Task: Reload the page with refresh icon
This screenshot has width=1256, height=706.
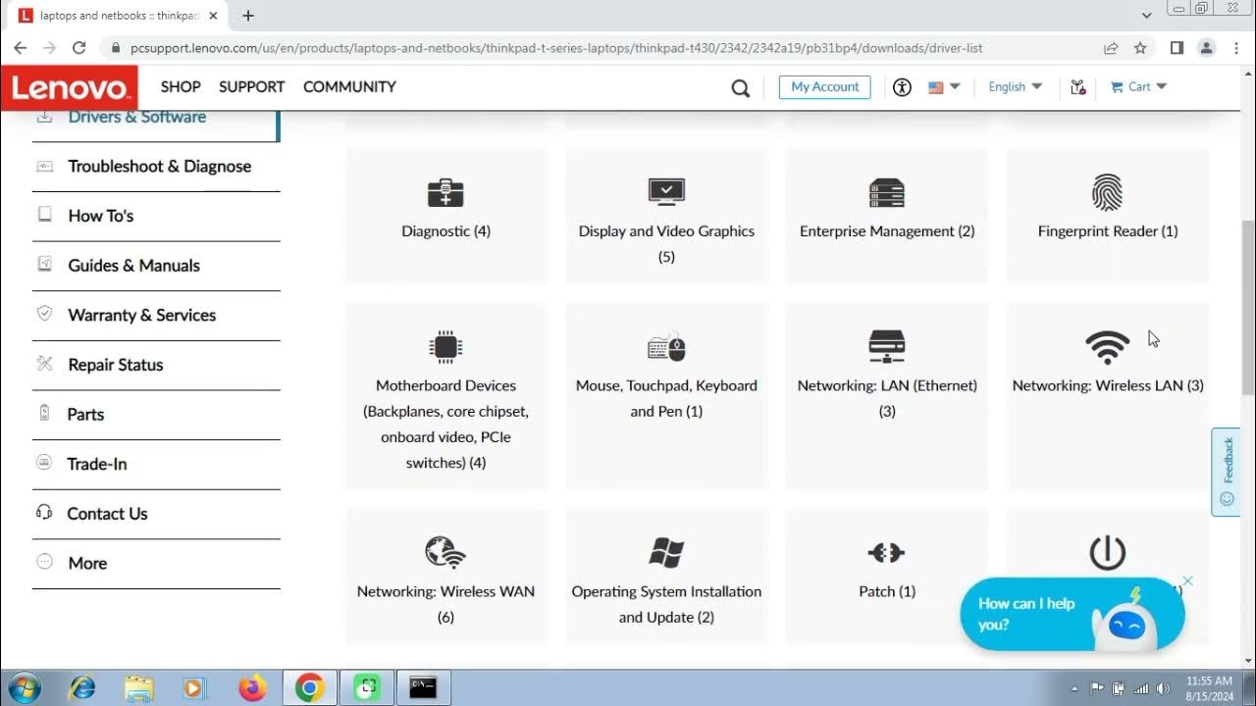Action: click(79, 47)
